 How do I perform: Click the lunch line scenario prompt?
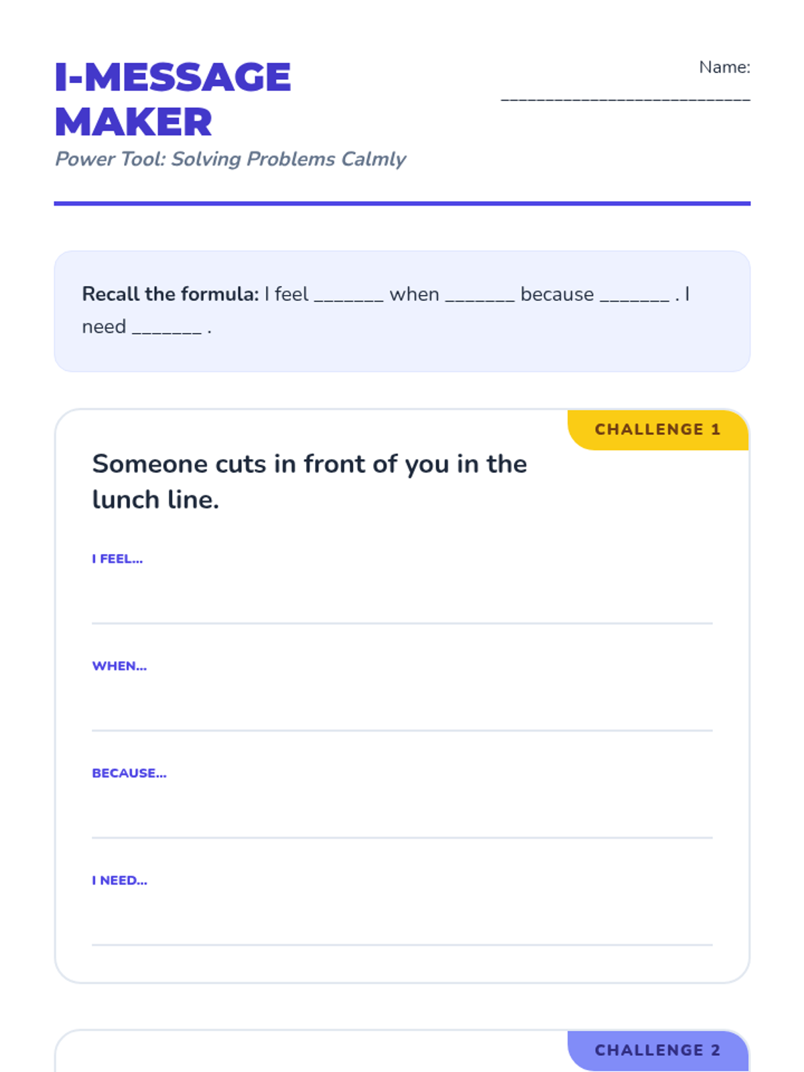pos(310,482)
